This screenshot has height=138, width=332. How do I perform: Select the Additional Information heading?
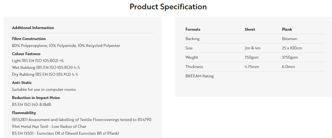pyautogui.click(x=33, y=28)
